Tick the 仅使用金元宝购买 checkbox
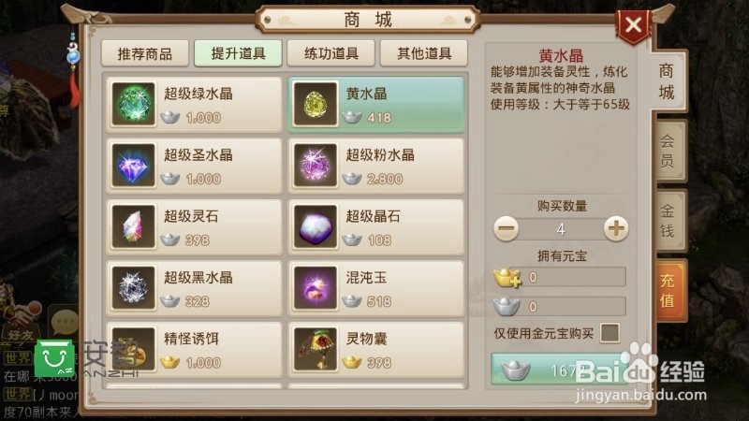 pyautogui.click(x=609, y=333)
